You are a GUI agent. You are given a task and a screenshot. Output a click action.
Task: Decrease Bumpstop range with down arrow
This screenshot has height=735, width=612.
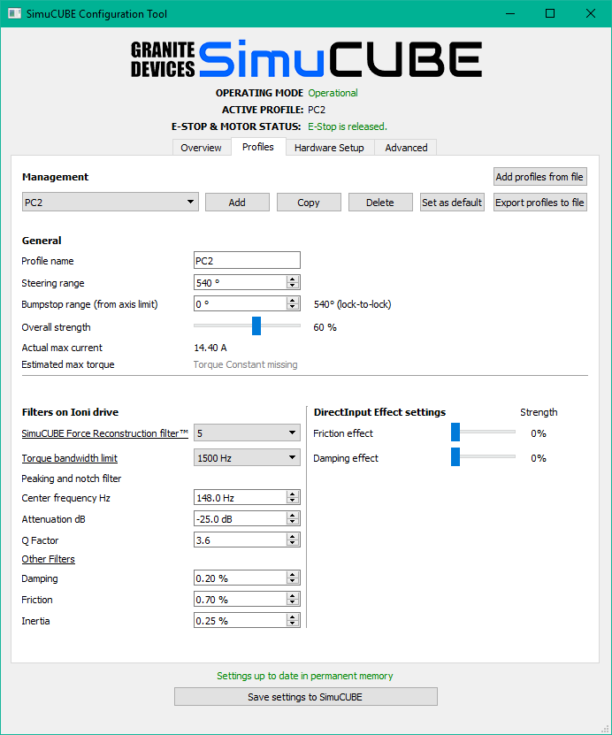pos(293,307)
